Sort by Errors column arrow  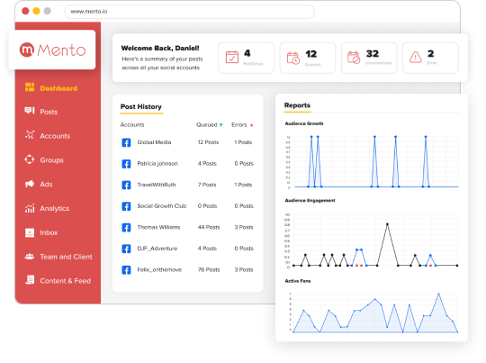click(252, 125)
